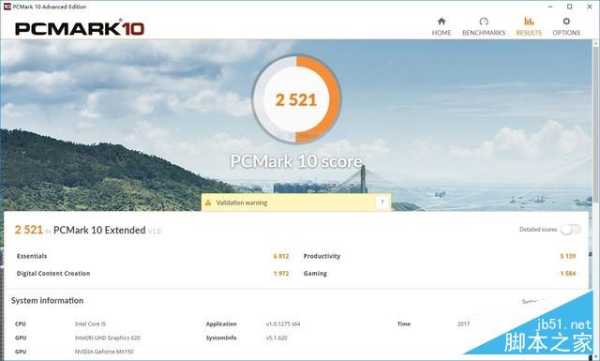600x361 pixels.
Task: Click the PCMark title bar app icon
Action: pos(7,7)
